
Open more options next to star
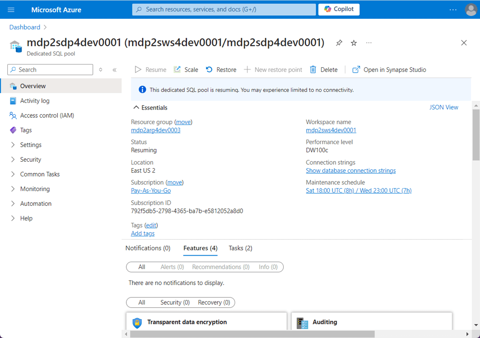tap(369, 43)
